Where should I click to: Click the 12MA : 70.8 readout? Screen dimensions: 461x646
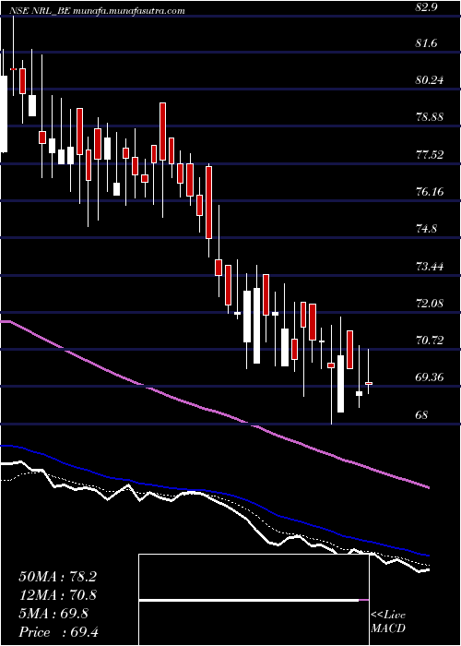[x=58, y=595]
